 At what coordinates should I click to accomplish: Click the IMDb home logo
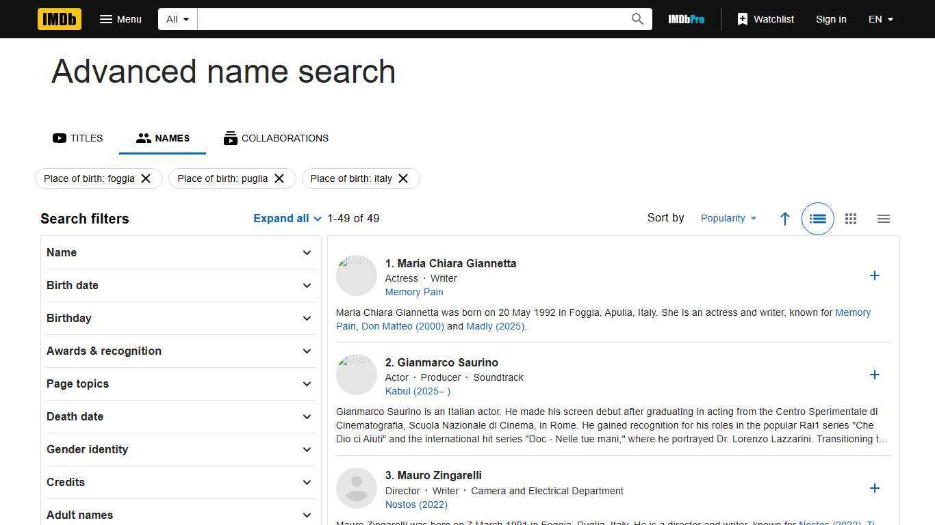coord(60,19)
